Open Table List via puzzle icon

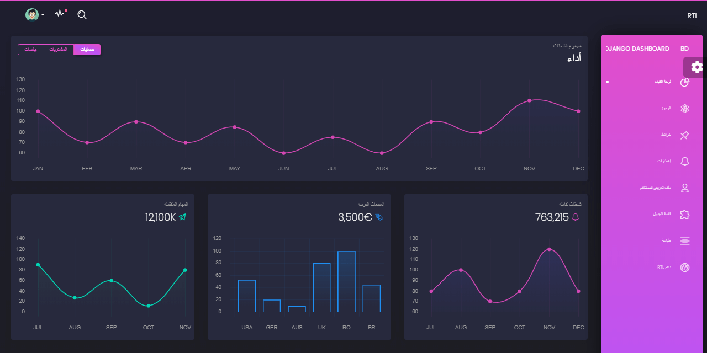tap(685, 215)
